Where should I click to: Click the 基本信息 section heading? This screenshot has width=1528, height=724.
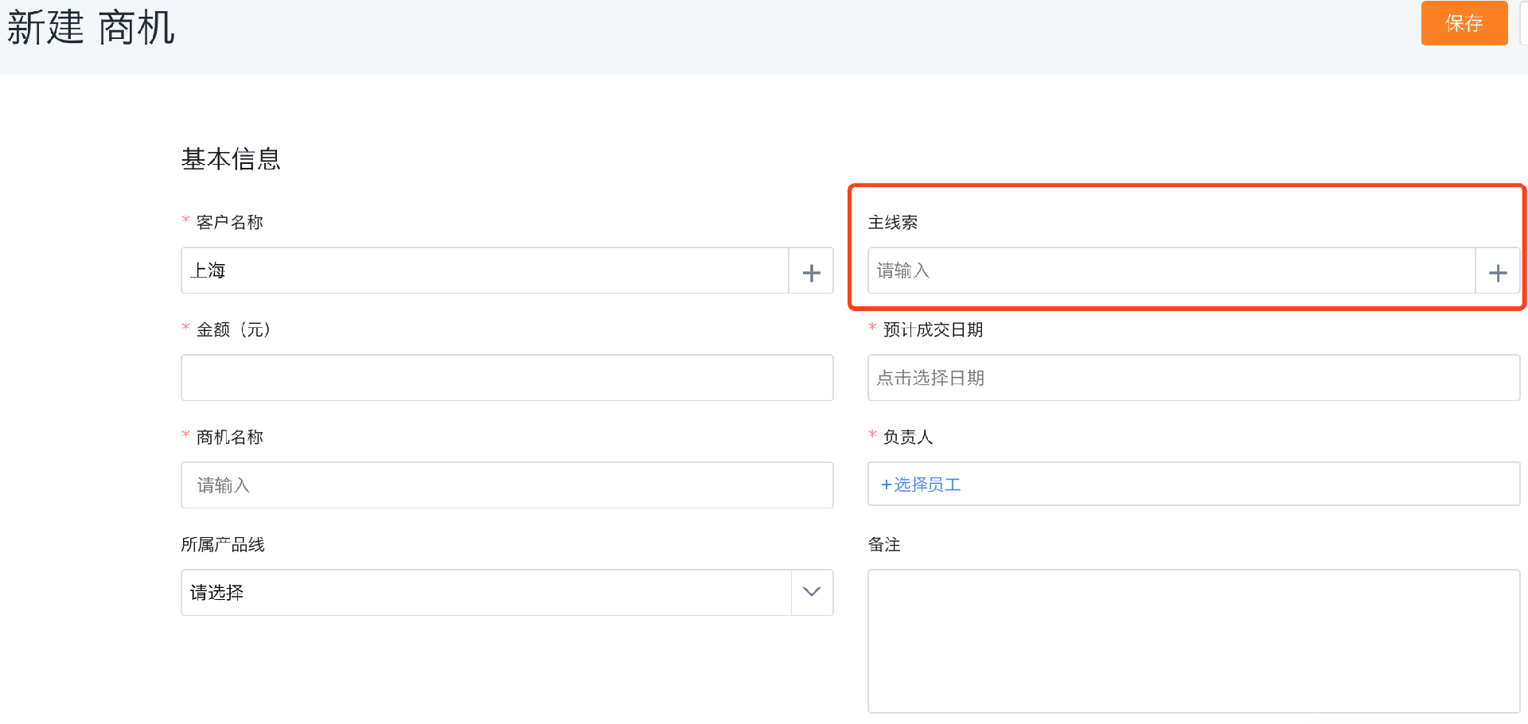pyautogui.click(x=231, y=159)
